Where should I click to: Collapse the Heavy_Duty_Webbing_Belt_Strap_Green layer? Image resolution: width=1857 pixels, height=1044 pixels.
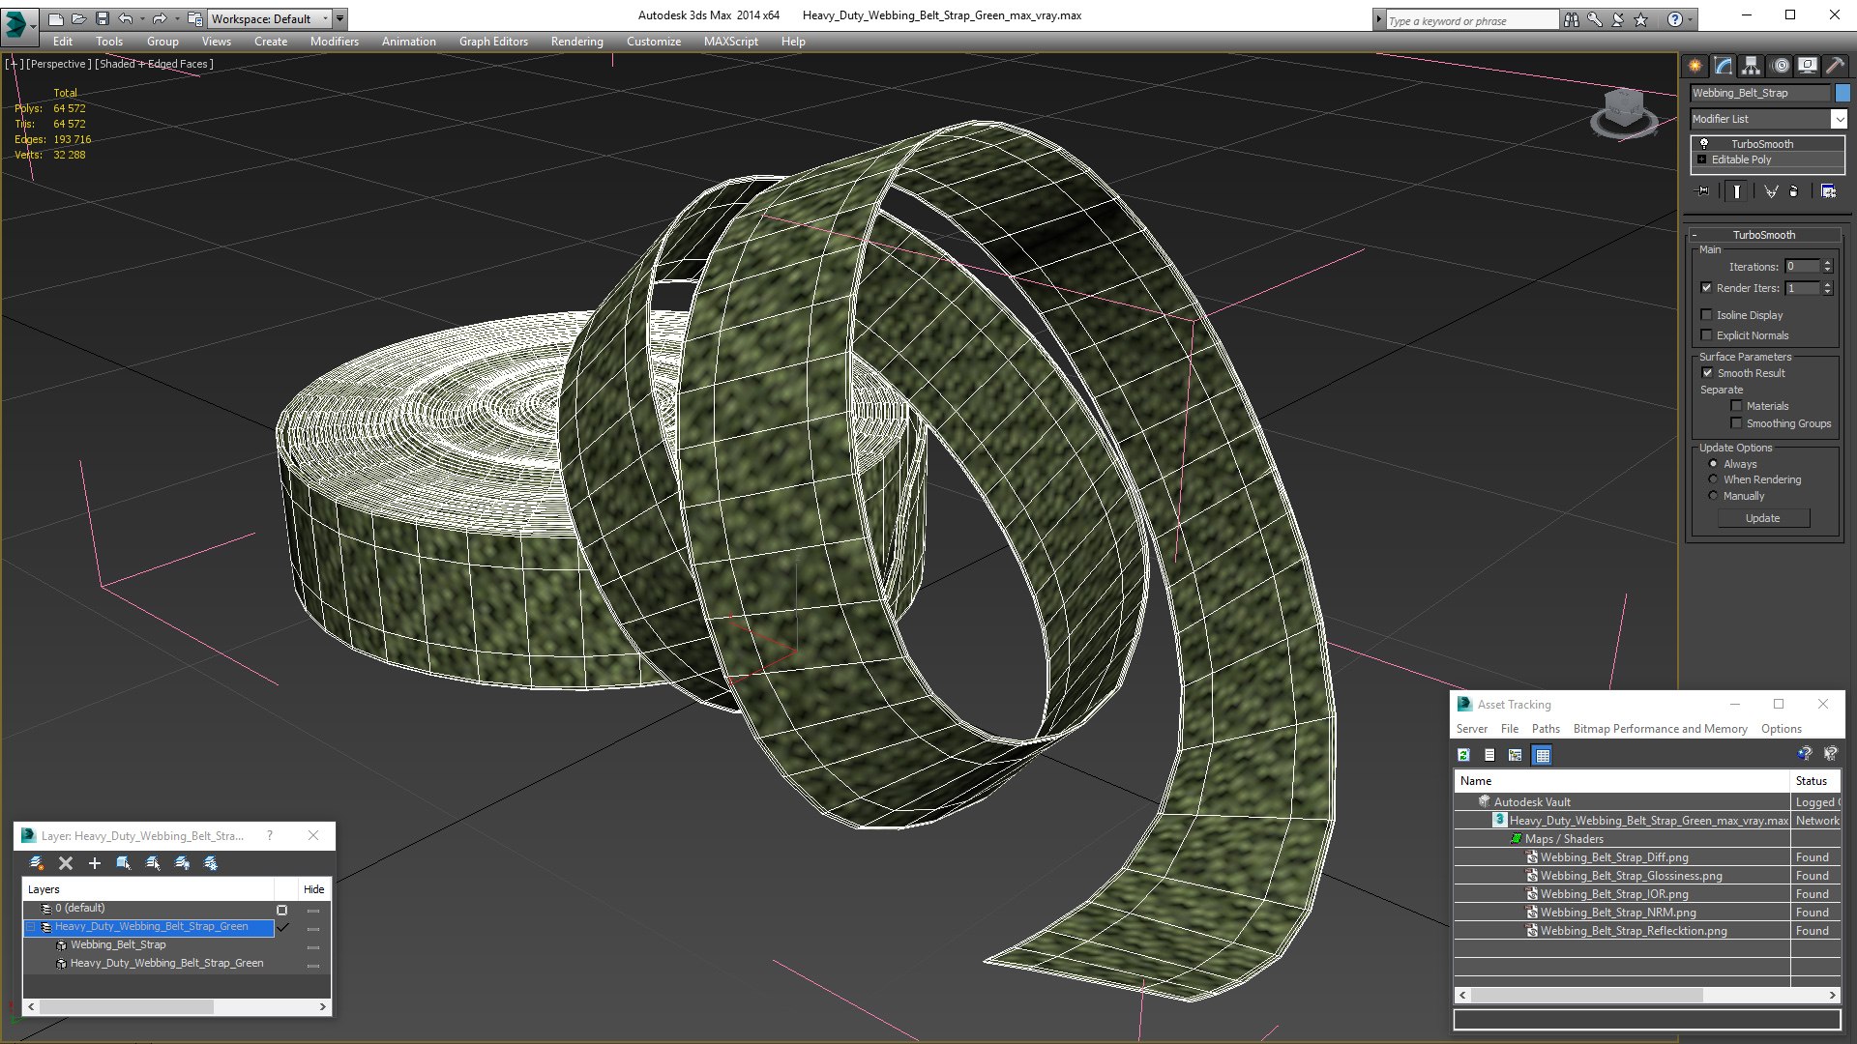pos(31,927)
